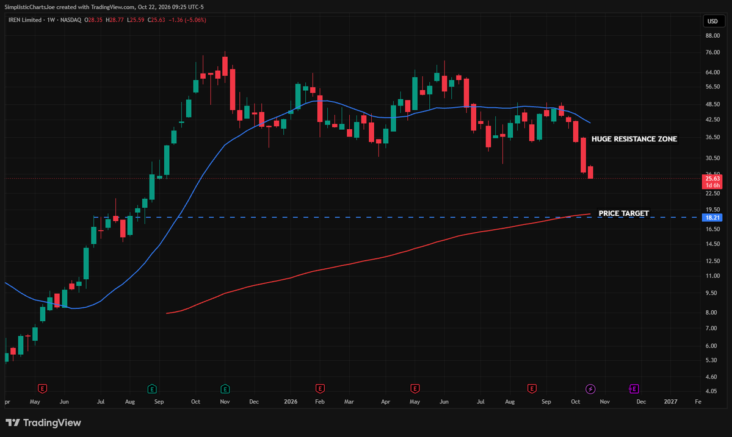
Task: Click the 42.50 price axis label
Action: pos(712,119)
